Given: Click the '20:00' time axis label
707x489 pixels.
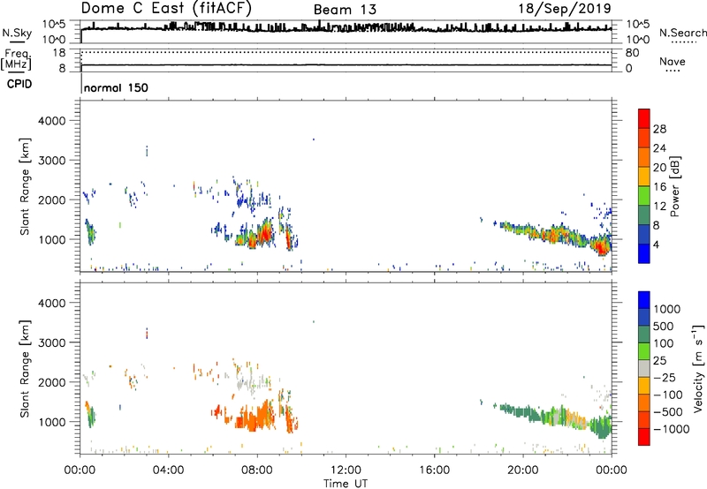Looking at the screenshot, I should coord(523,470).
